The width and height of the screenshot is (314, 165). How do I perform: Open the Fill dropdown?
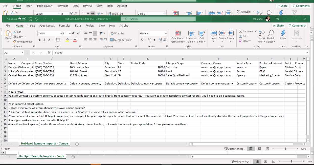pos(244,36)
